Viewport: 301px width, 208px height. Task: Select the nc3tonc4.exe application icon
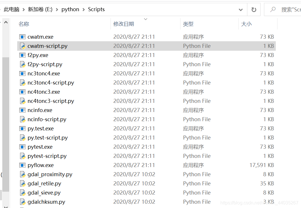tap(22, 73)
